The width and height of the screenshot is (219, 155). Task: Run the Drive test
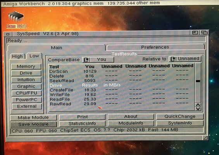tap(26, 73)
